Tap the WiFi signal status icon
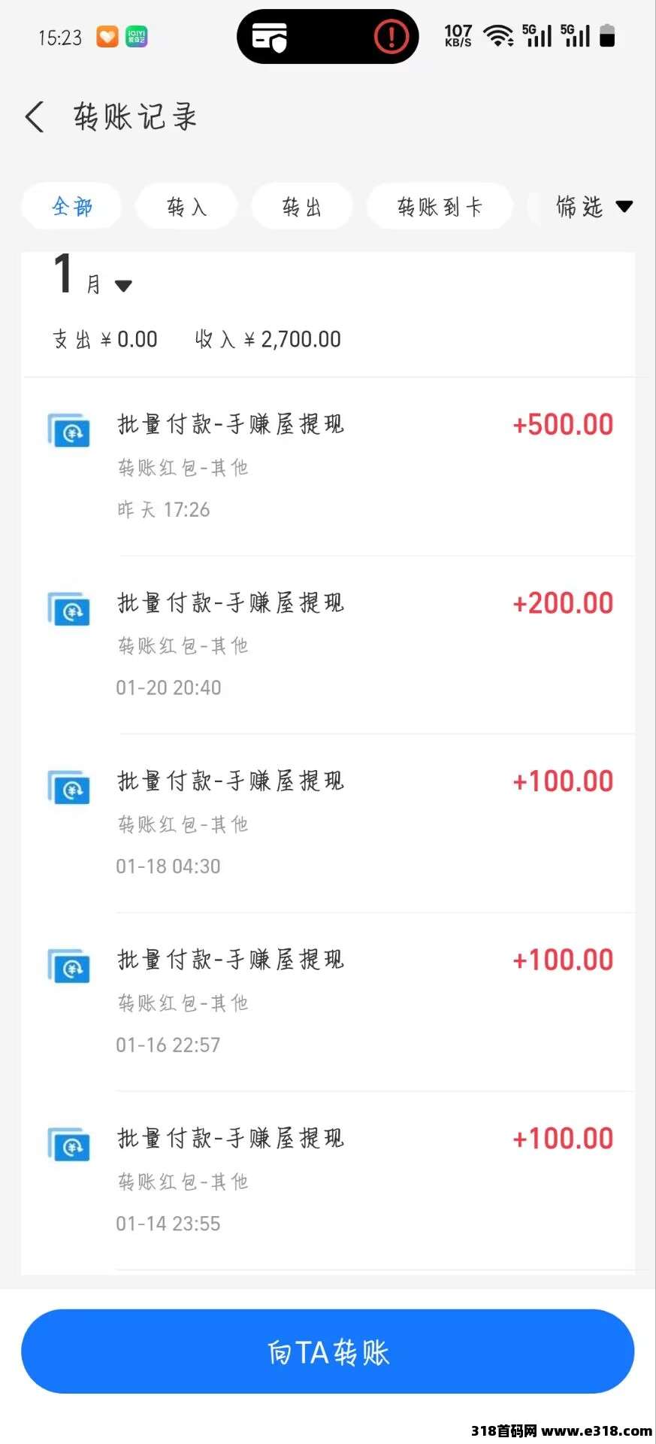Image resolution: width=656 pixels, height=1444 pixels. tap(498, 35)
